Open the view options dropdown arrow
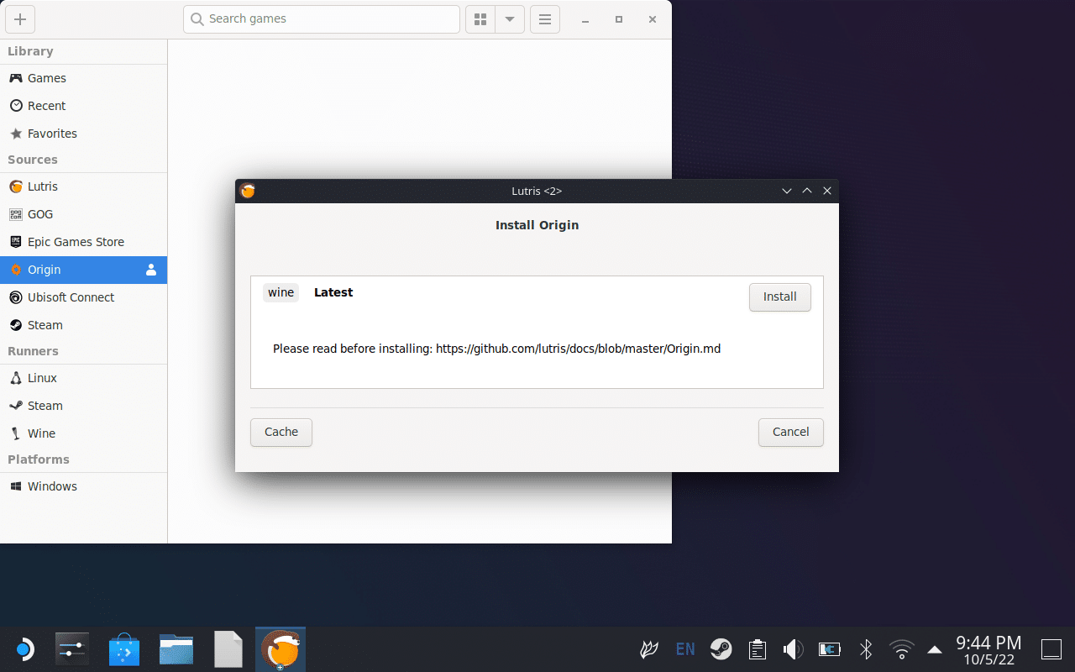 [x=510, y=19]
